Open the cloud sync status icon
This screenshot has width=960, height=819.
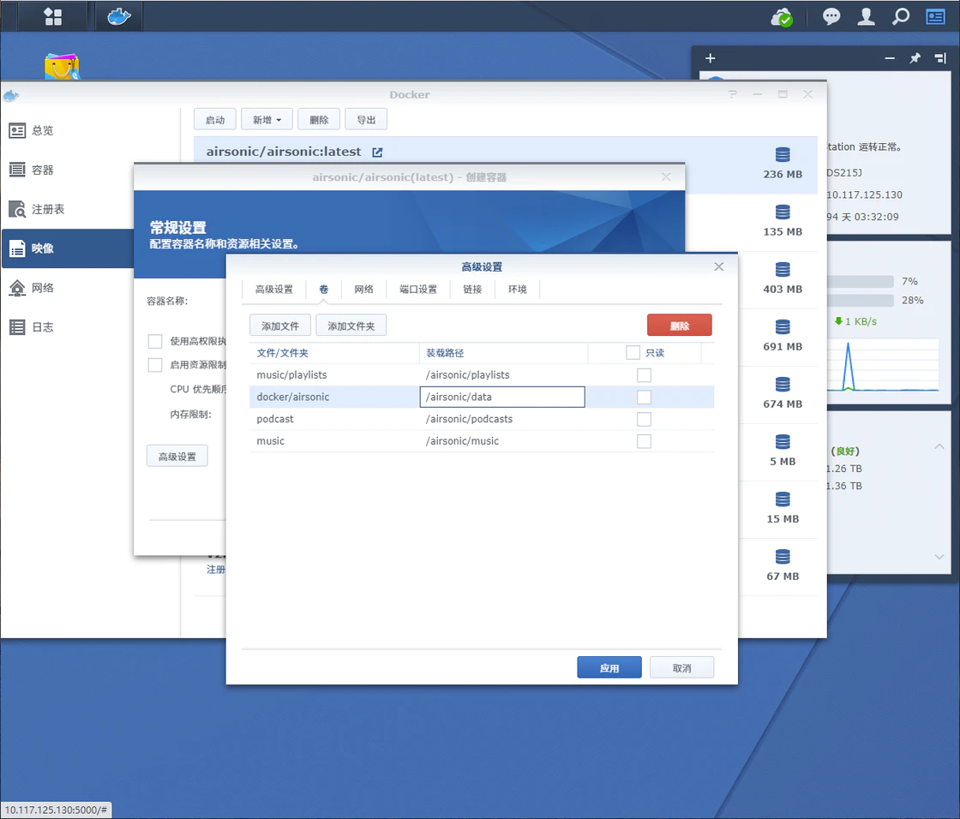pos(782,16)
